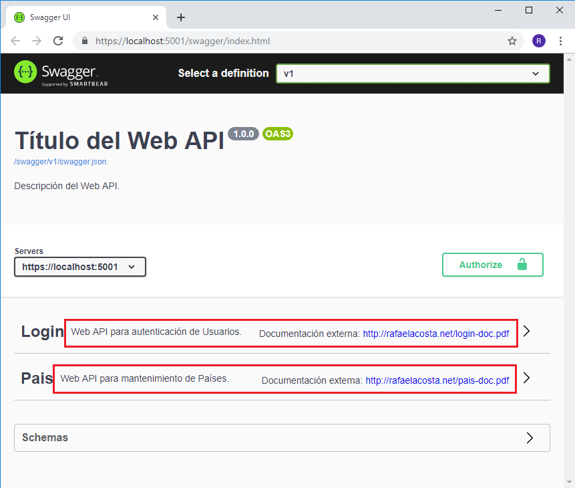Click 'Web API para autenticación de Usuarios.' text

click(156, 332)
